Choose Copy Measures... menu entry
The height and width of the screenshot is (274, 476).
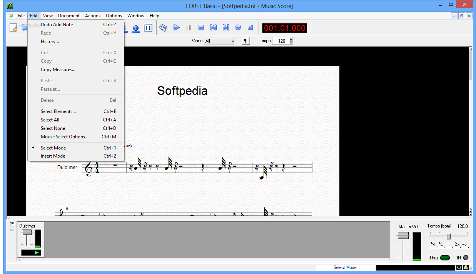pyautogui.click(x=75, y=70)
